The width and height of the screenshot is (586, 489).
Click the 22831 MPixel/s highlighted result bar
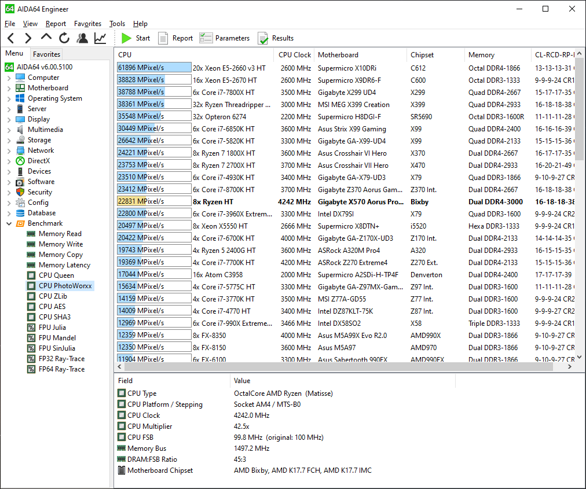click(x=154, y=201)
